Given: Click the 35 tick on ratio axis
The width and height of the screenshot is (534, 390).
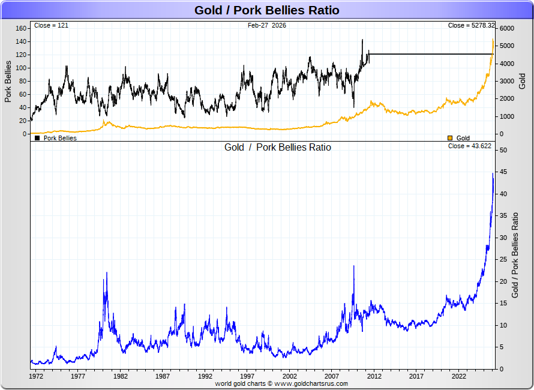Looking at the screenshot, I should point(503,215).
